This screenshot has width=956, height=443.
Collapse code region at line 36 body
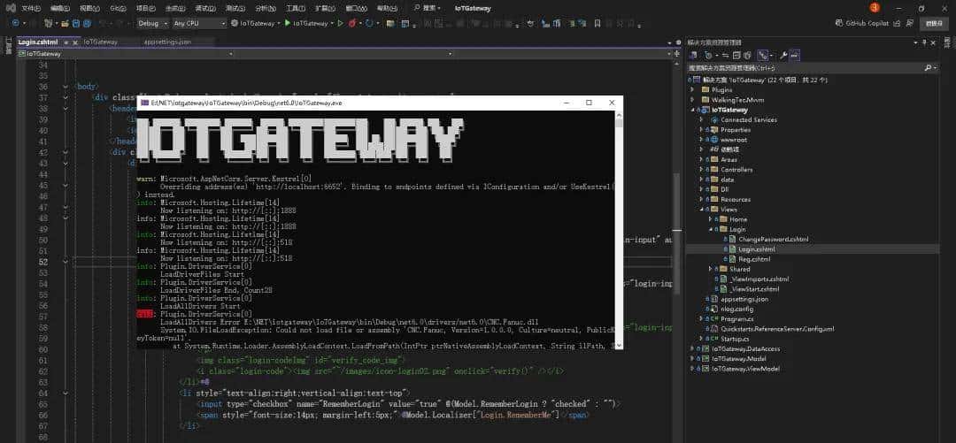point(66,87)
